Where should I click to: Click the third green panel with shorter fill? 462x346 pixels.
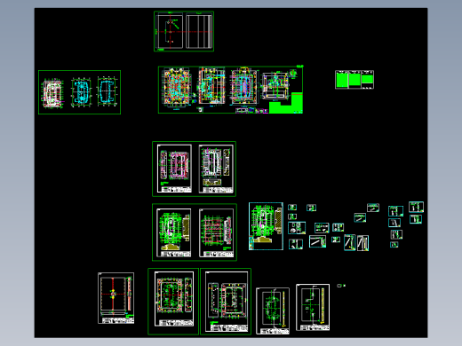[368, 80]
